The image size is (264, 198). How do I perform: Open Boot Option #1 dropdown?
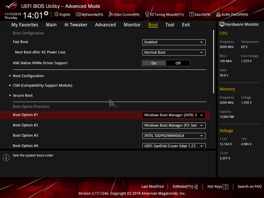click(174, 115)
